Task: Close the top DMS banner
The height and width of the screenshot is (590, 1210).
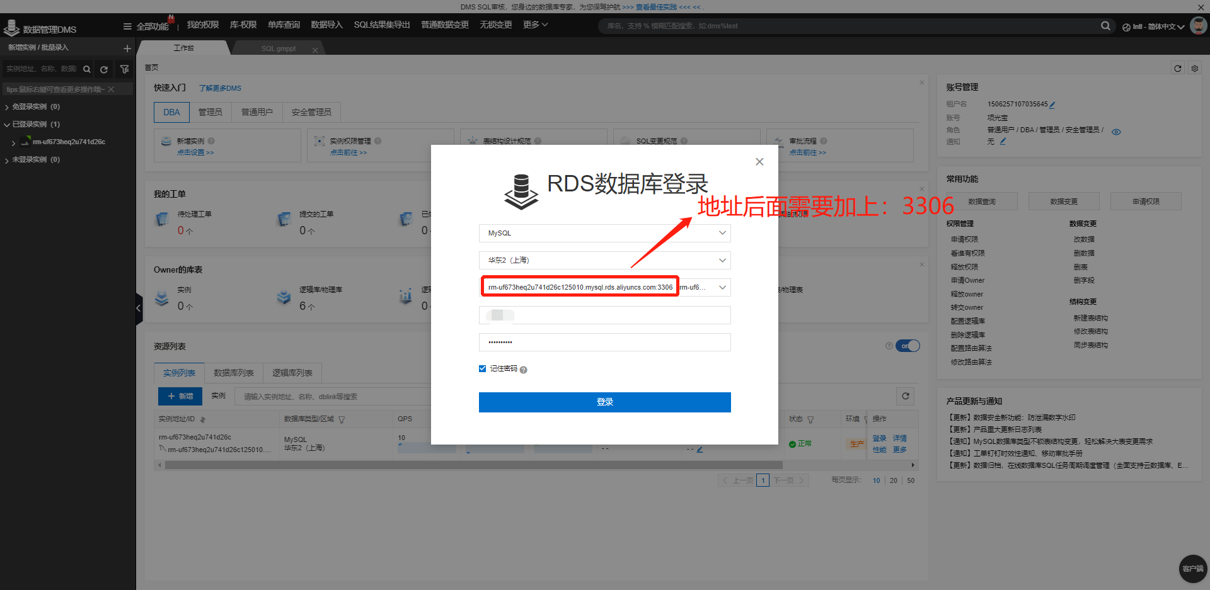Action: [x=1201, y=7]
